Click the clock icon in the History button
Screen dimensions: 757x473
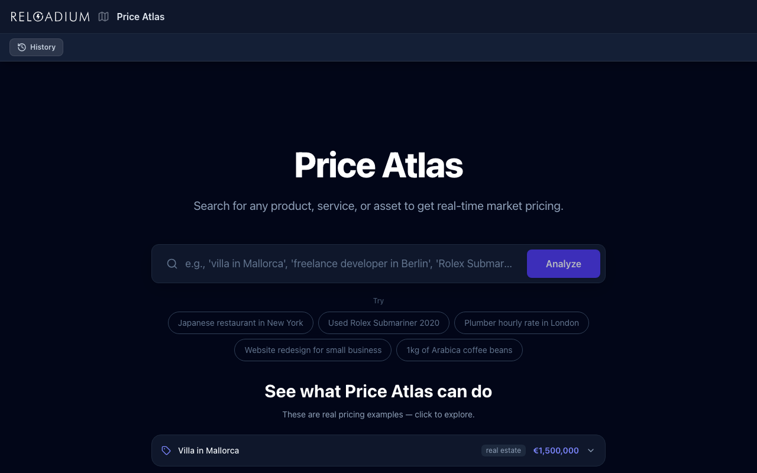pyautogui.click(x=21, y=47)
